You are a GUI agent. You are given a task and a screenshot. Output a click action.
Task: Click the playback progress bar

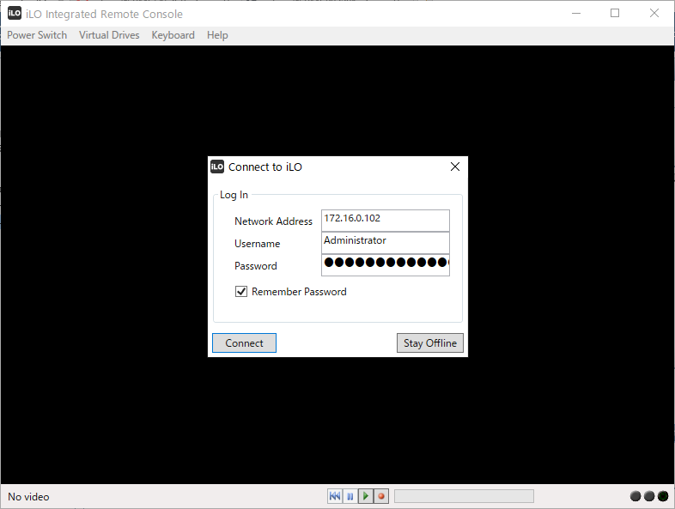[x=464, y=496]
